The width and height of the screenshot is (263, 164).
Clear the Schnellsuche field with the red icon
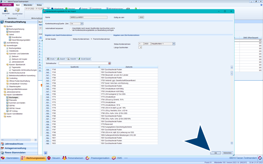(x=110, y=63)
